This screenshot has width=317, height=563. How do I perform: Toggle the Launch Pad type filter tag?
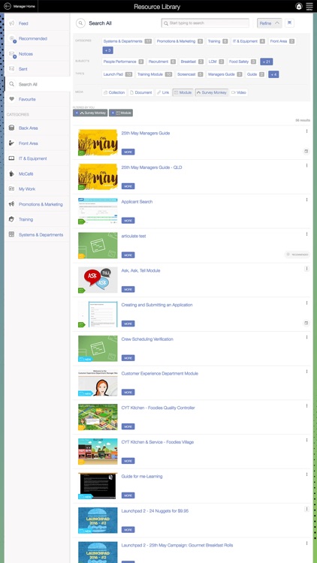(117, 74)
